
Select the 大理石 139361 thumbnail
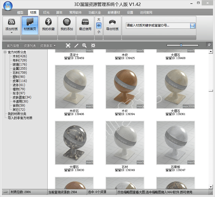click(x=176, y=87)
